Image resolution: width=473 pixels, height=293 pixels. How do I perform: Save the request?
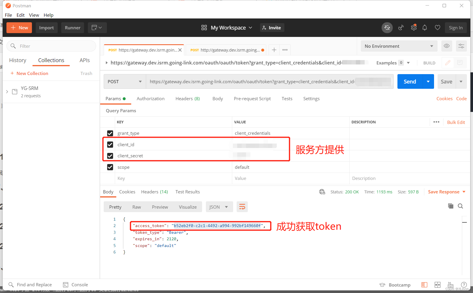pyautogui.click(x=447, y=81)
